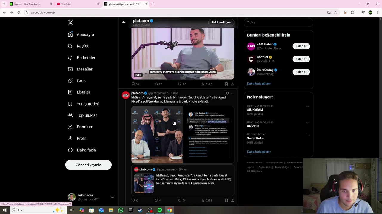Open a new browser tab

pos(153,4)
